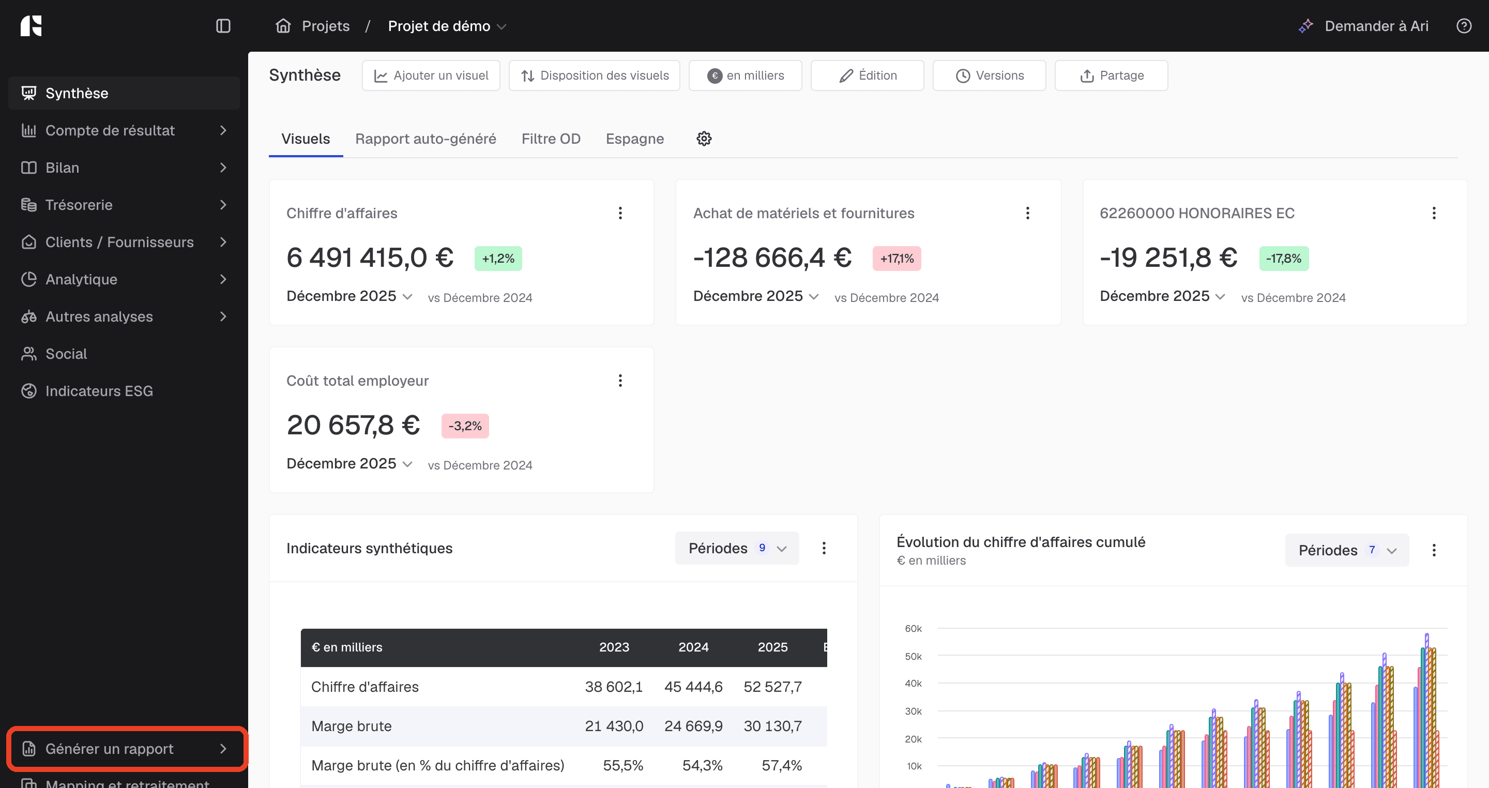This screenshot has height=788, width=1489.
Task: Open Indicateurs ESG in sidebar
Action: click(x=124, y=391)
